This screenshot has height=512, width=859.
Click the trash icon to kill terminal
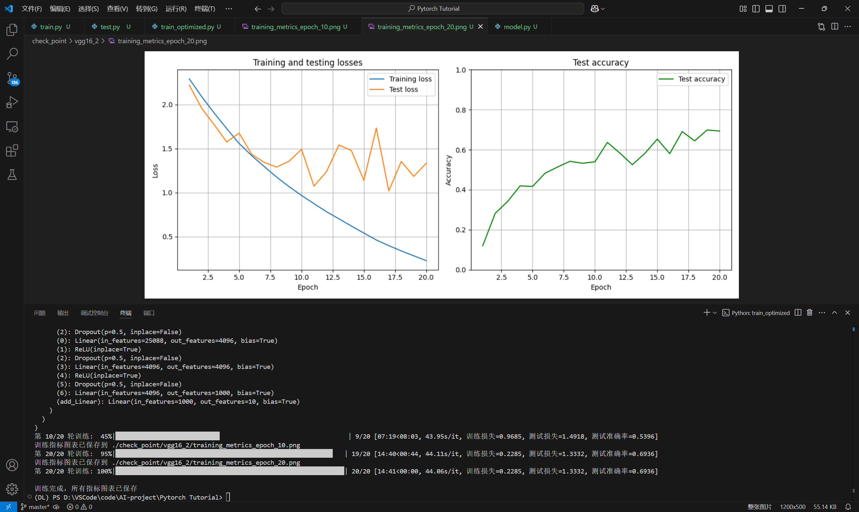point(809,313)
